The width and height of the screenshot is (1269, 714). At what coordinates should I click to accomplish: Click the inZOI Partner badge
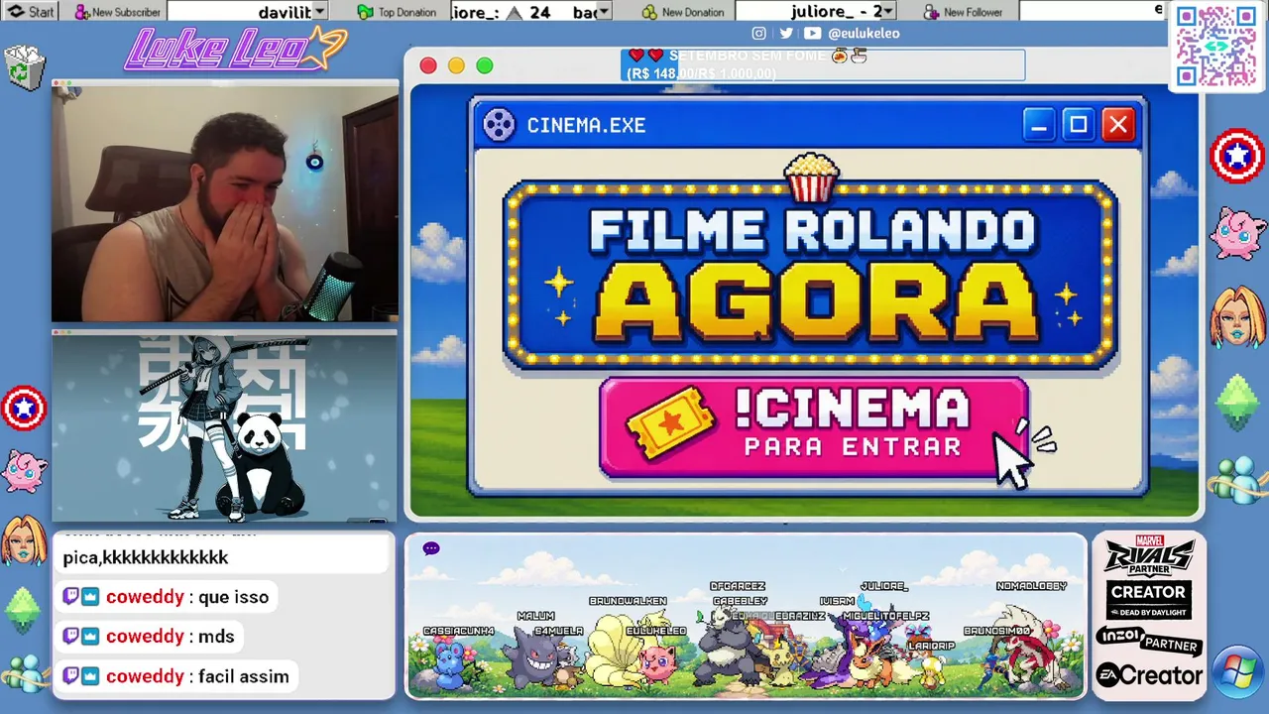pos(1149,641)
